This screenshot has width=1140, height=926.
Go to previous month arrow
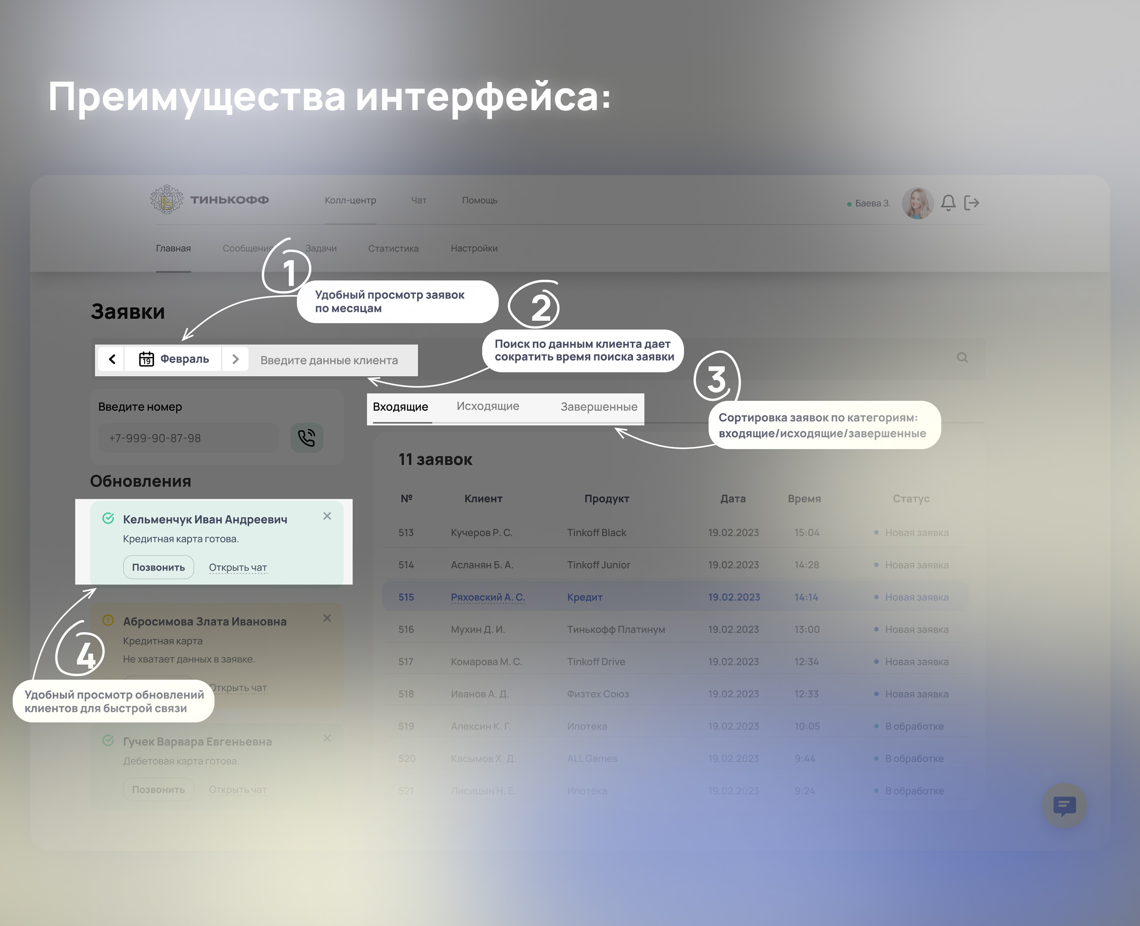112,359
